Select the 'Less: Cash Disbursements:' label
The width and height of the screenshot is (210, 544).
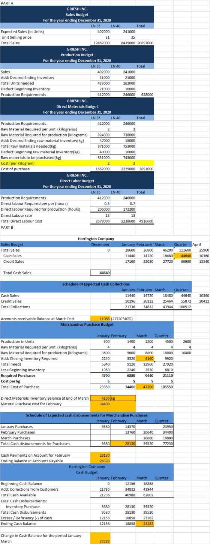coord(24,501)
